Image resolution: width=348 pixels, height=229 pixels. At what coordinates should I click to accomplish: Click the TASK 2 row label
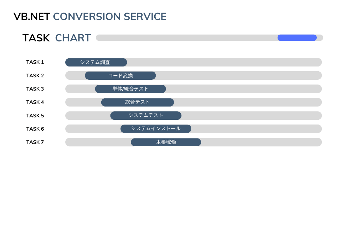(35, 76)
